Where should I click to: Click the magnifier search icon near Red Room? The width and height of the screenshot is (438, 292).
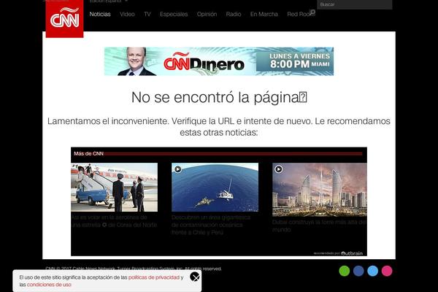pos(312,12)
